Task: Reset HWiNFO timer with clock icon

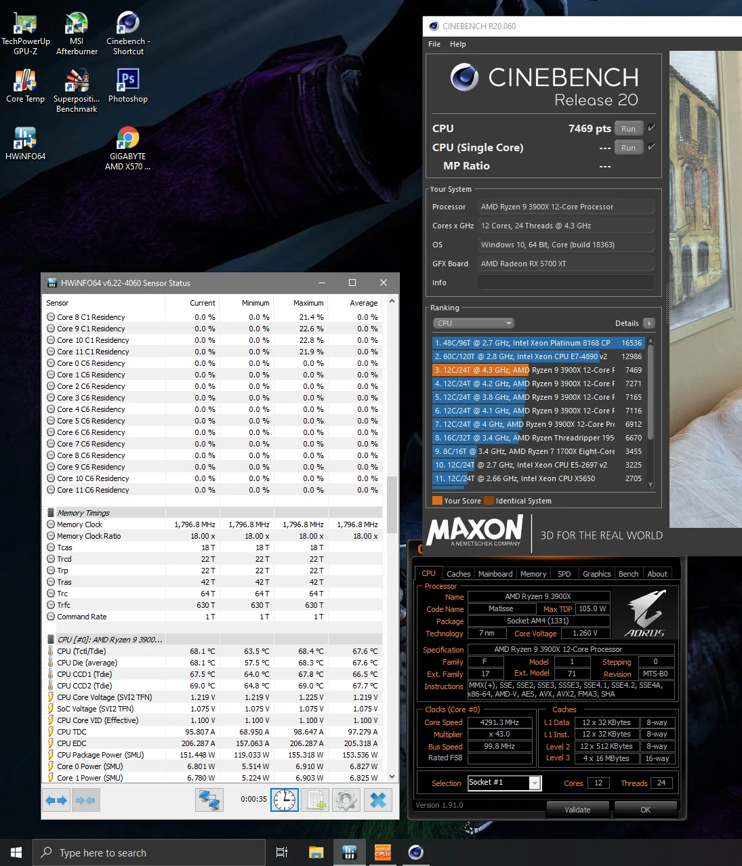Action: [x=285, y=800]
